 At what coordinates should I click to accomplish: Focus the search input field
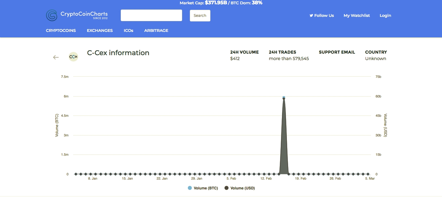point(151,15)
